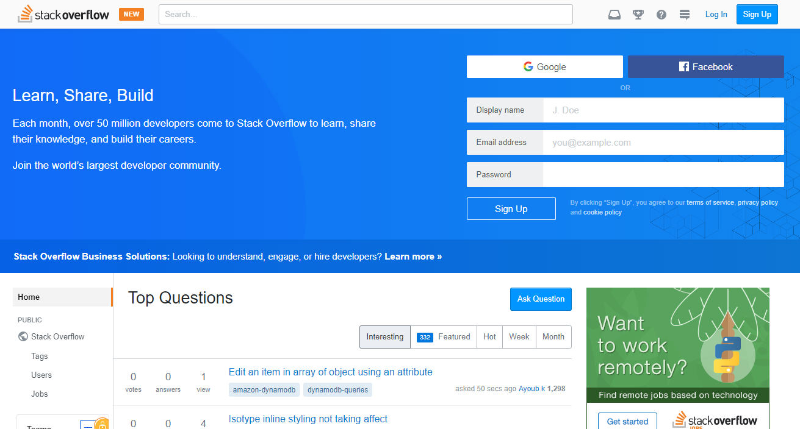
Task: Sign up with Facebook
Action: point(706,67)
